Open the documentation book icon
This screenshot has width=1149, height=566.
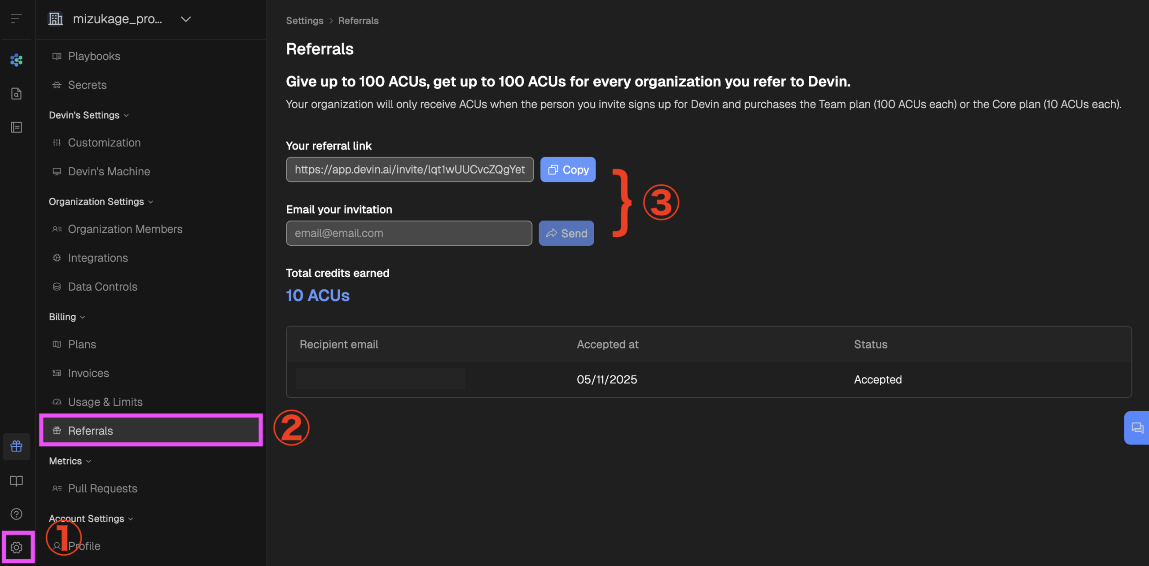coord(16,481)
